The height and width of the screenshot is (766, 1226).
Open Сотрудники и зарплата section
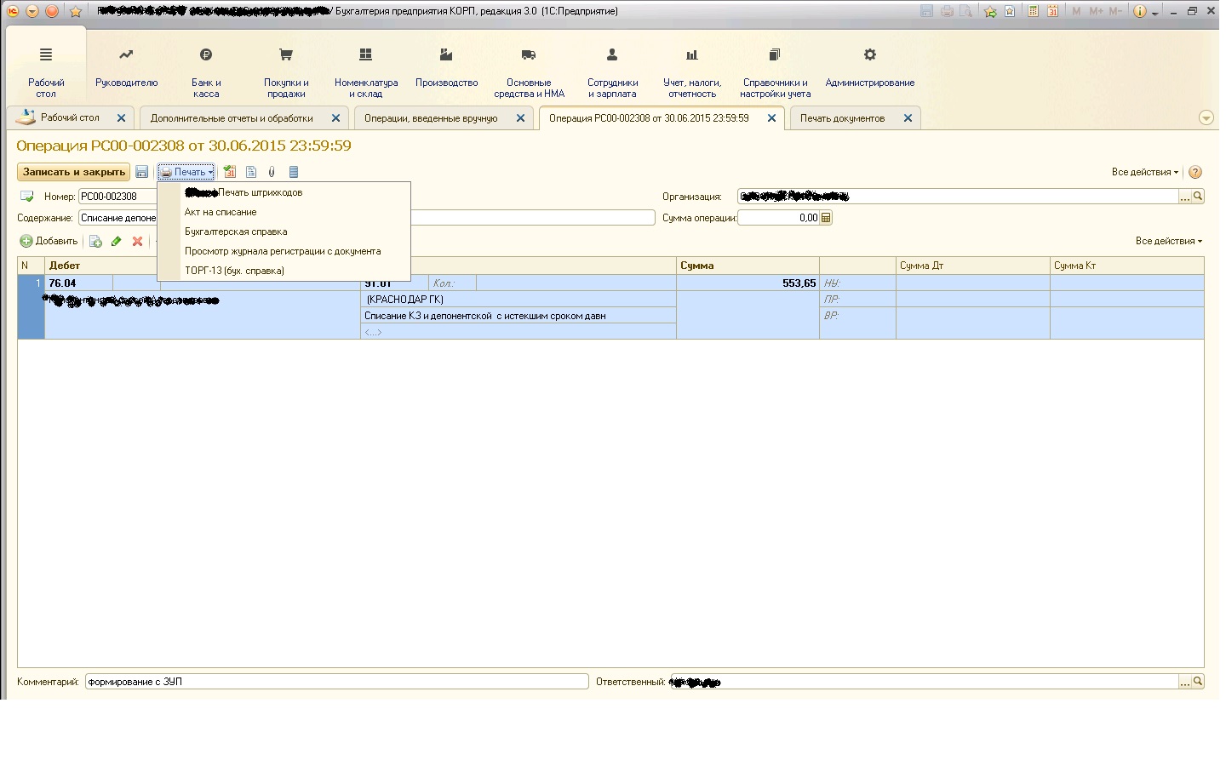point(612,72)
